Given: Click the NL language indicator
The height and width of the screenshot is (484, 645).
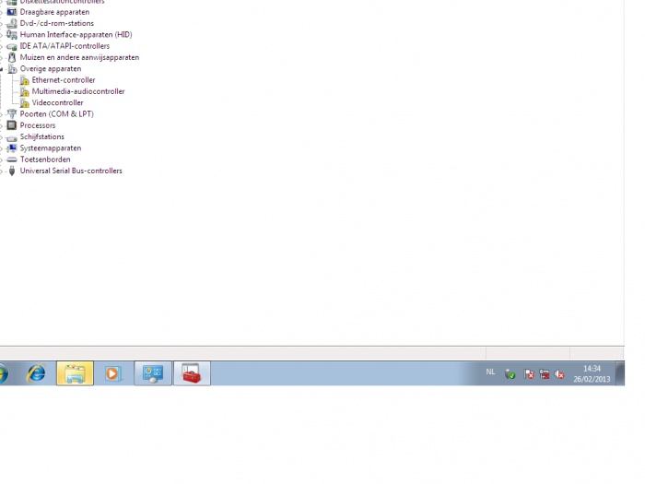Looking at the screenshot, I should 490,372.
